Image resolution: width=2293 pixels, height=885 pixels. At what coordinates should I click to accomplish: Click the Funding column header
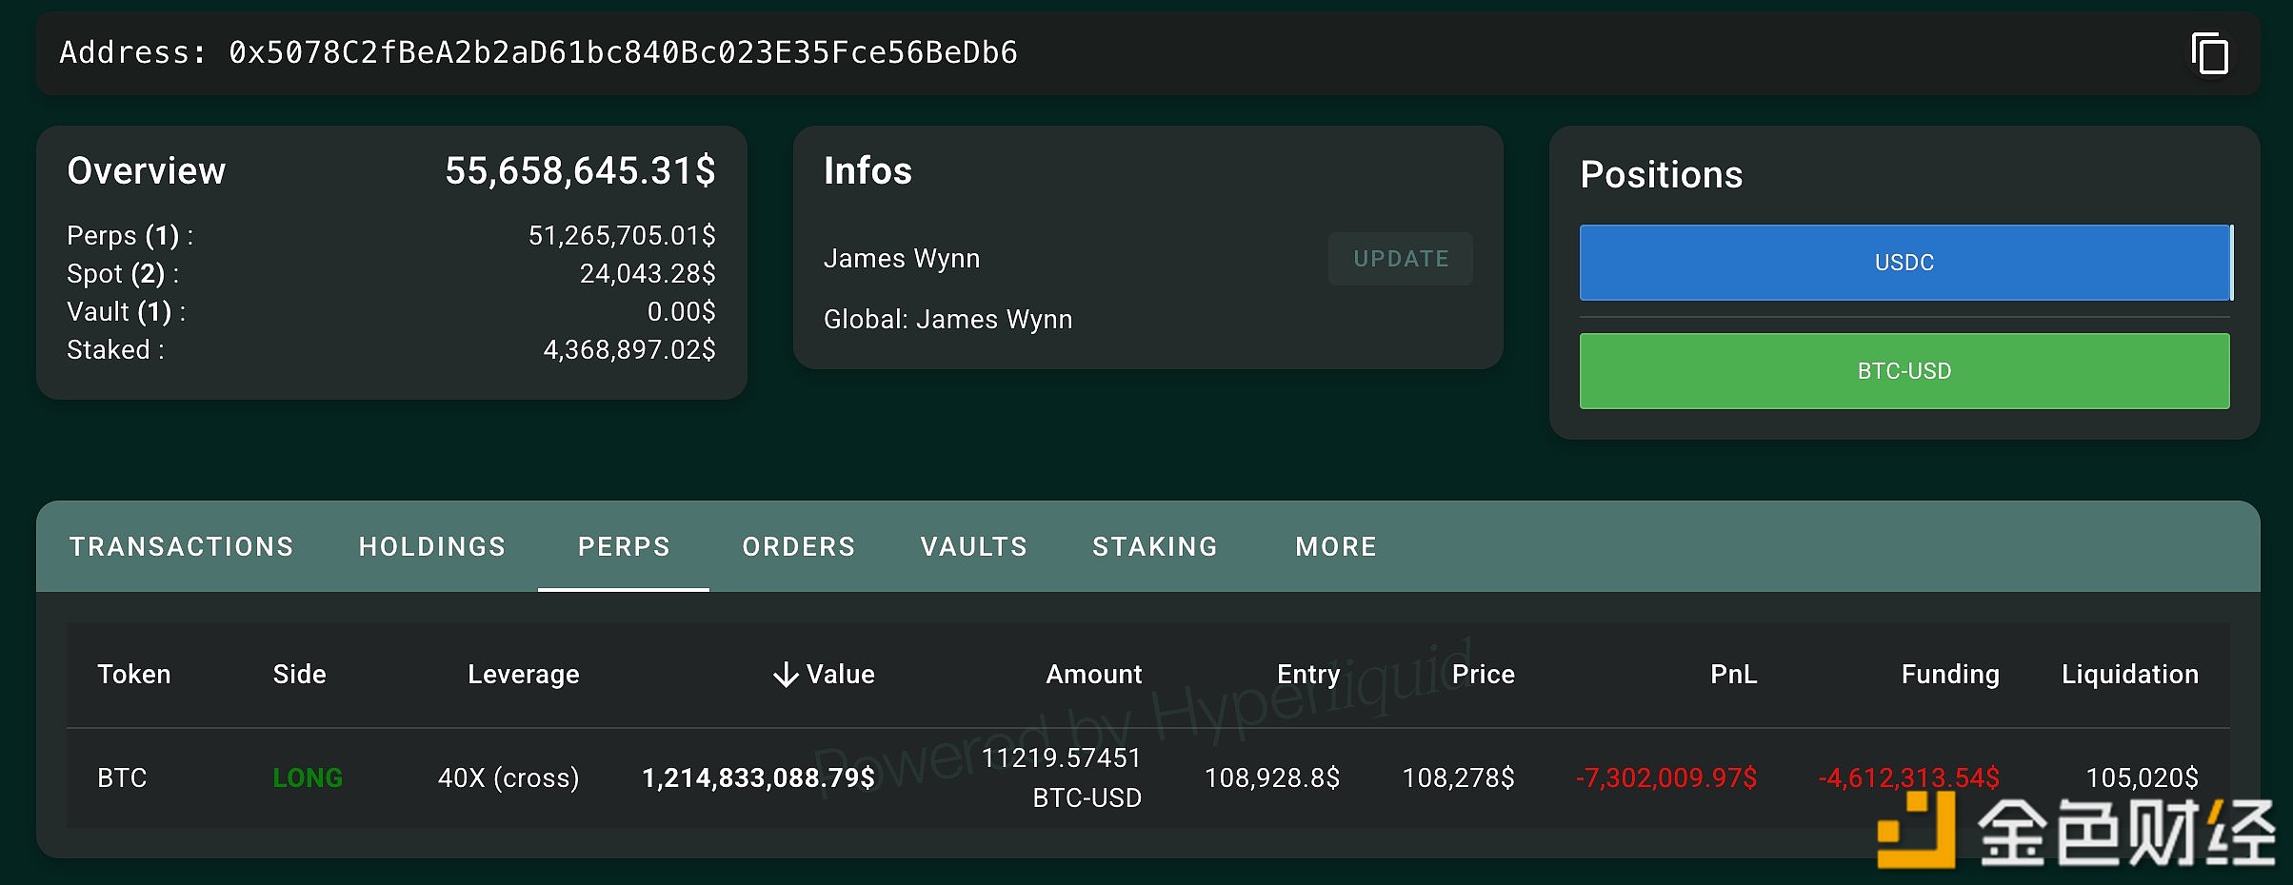click(x=1949, y=675)
